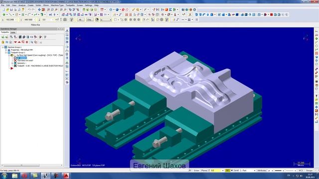The height and width of the screenshot is (179, 319).
Task: Redo the last undone action
Action: (x=33, y=10)
